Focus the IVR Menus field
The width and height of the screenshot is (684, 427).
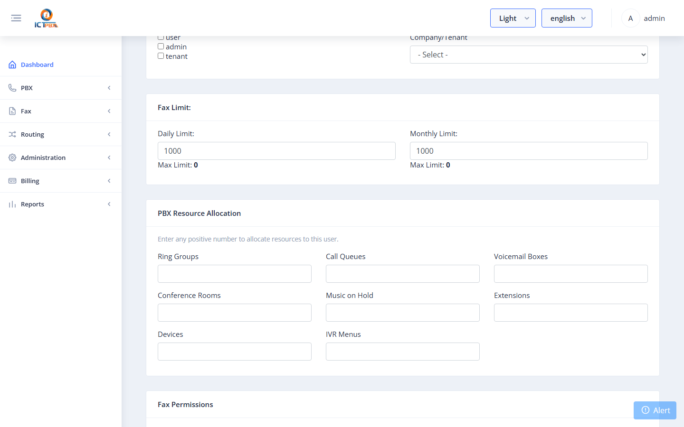pos(403,352)
